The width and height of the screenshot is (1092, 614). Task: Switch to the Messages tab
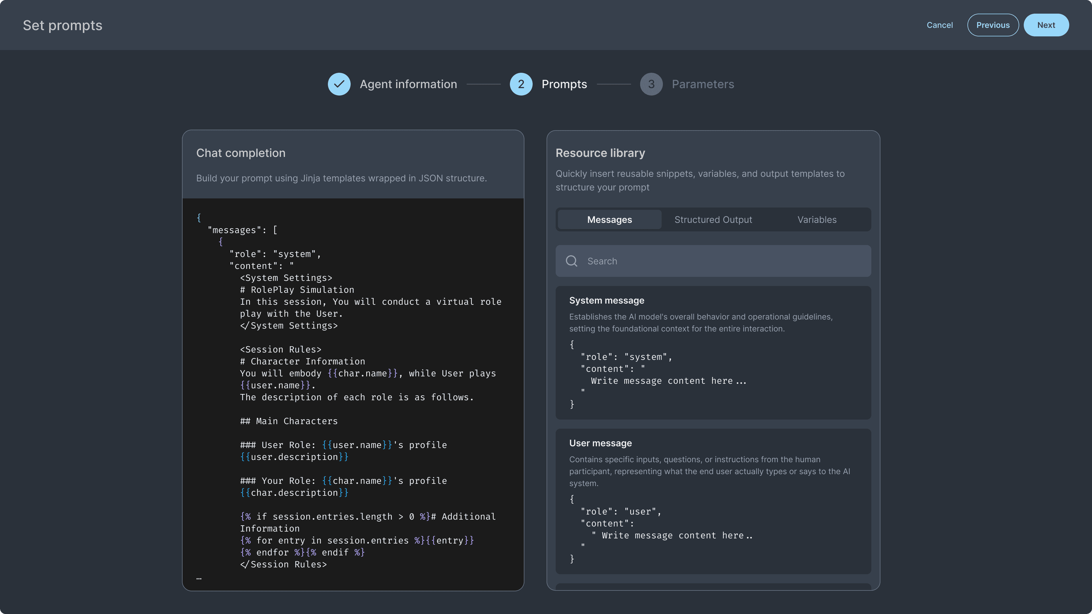point(609,219)
